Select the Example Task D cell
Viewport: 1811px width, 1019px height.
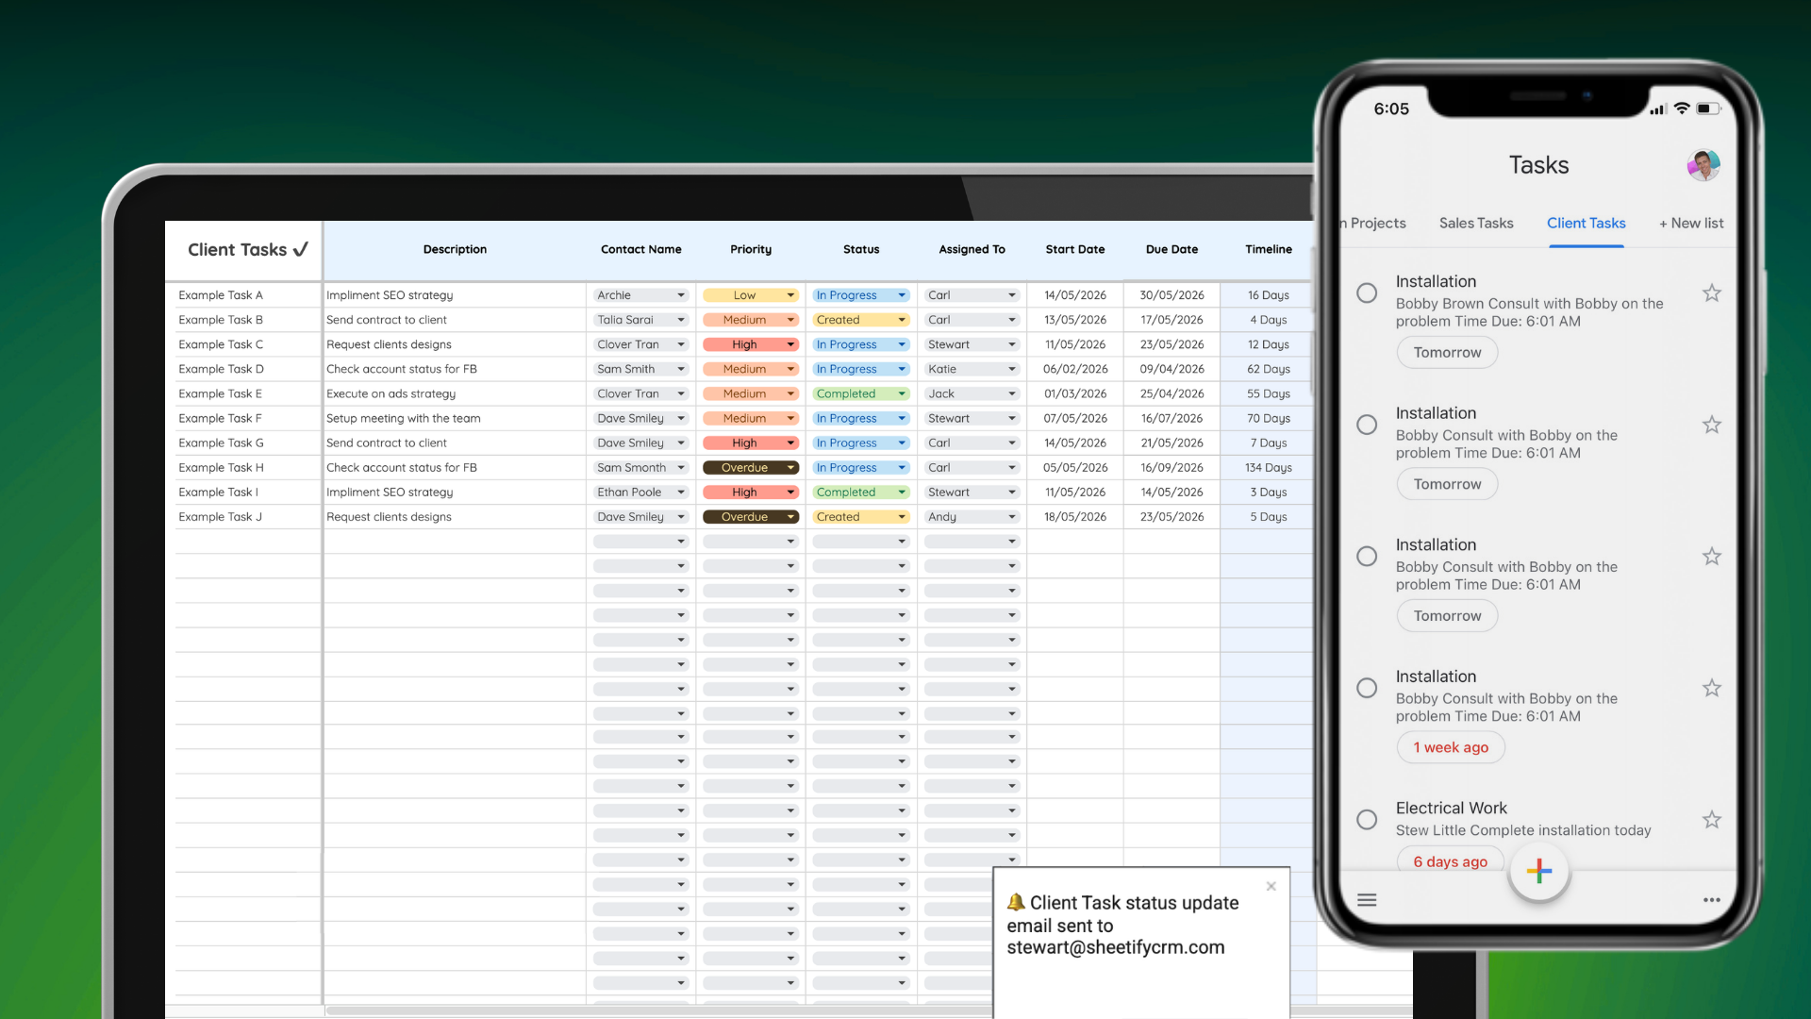[247, 369]
